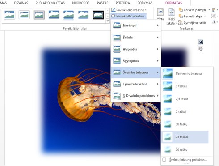The width and height of the screenshot is (219, 166).
Task: Switch to RODYMAS tab
Action: [145, 3]
